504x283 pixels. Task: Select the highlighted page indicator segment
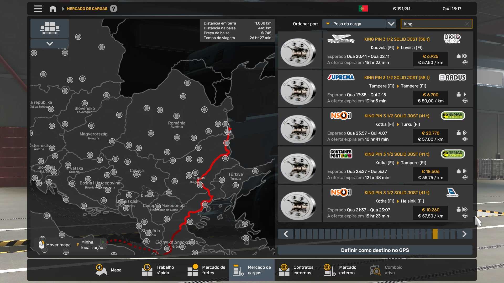pos(435,234)
